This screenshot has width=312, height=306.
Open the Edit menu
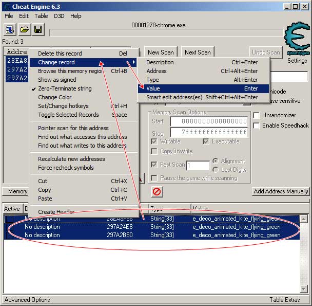coord(24,16)
